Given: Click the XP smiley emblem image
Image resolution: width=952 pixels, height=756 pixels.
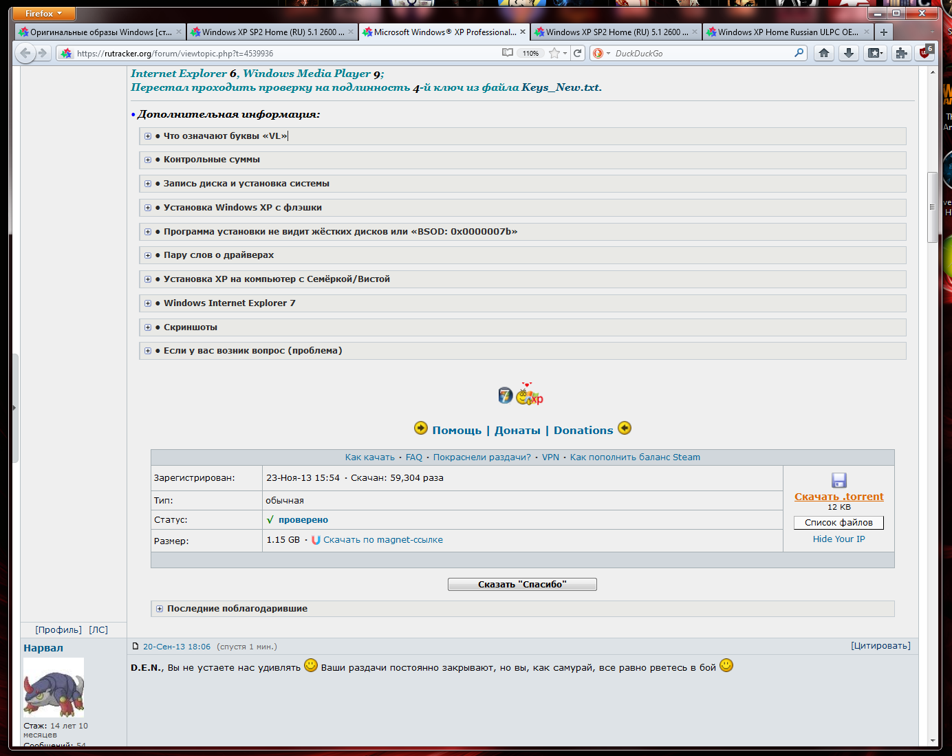Looking at the screenshot, I should [530, 395].
